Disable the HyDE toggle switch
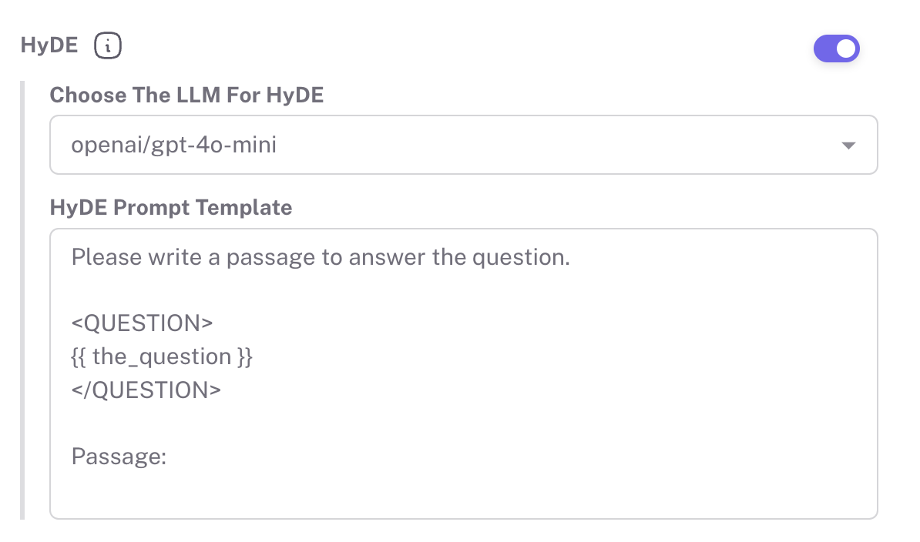This screenshot has width=920, height=542. coord(836,49)
